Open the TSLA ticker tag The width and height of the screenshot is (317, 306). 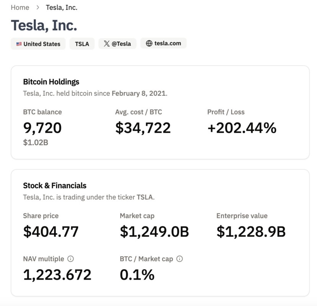point(82,44)
